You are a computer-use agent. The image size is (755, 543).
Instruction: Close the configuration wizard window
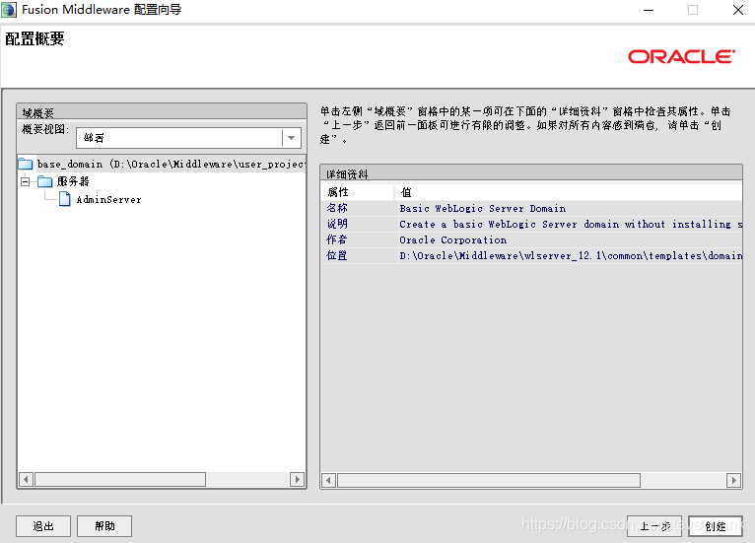(x=737, y=10)
